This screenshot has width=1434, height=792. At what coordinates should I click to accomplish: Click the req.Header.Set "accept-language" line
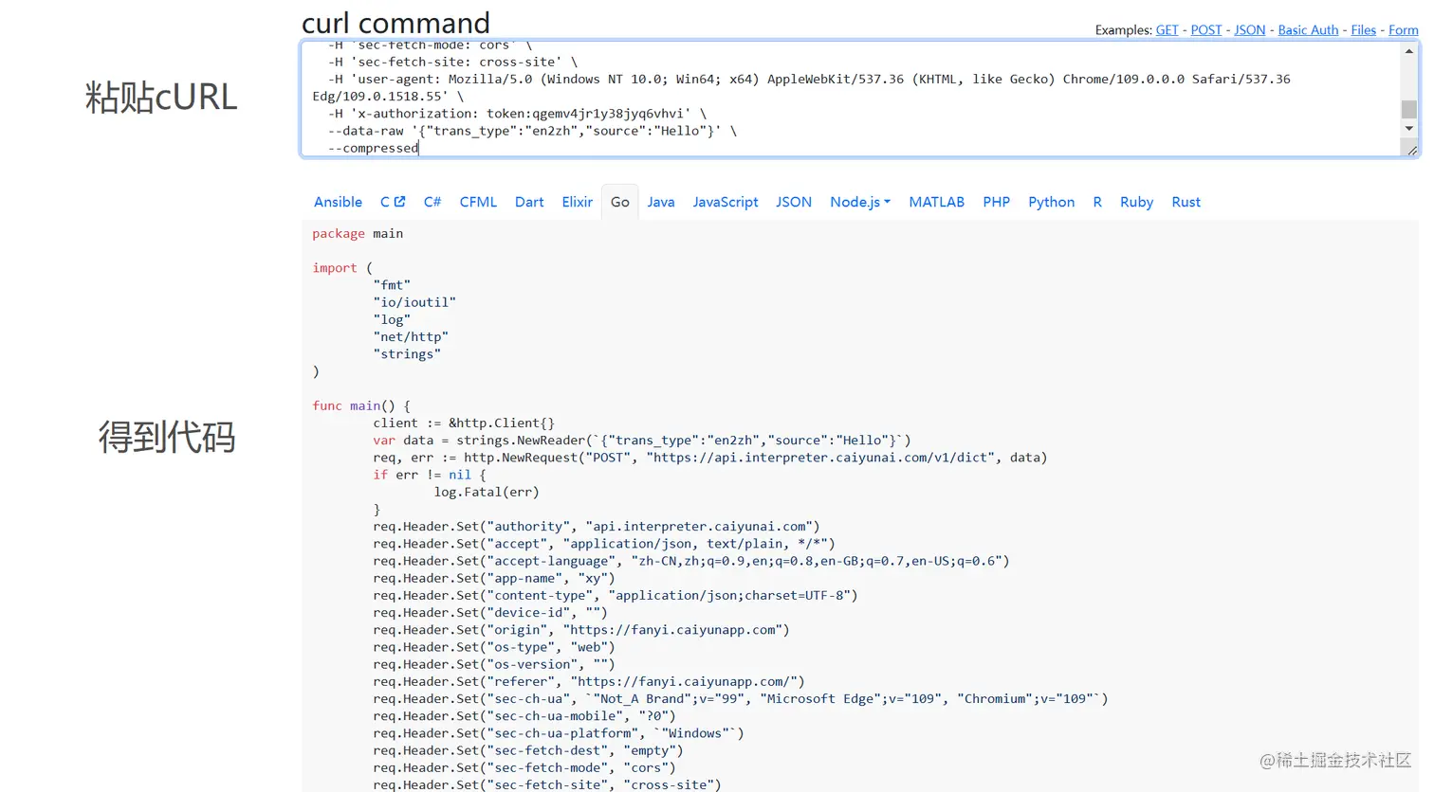click(691, 561)
